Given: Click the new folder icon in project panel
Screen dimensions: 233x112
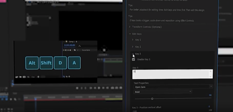Looking at the screenshot, I should coord(20,77).
